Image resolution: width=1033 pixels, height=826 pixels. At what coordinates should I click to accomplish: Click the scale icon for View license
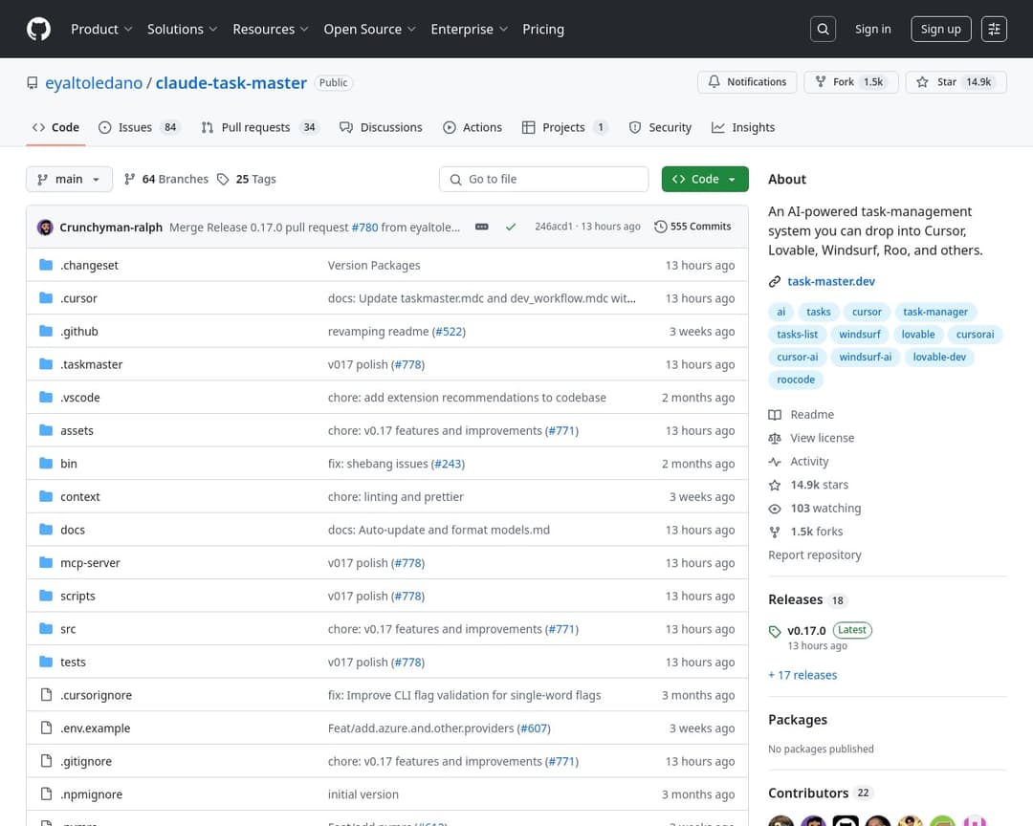click(x=775, y=438)
